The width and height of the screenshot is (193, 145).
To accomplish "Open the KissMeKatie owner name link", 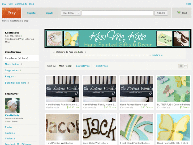I will pyautogui.click(x=12, y=115).
